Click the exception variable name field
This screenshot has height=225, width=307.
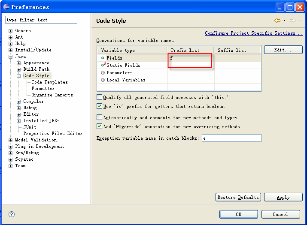(x=231, y=138)
